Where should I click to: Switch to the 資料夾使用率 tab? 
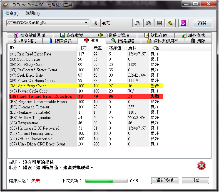point(163,41)
